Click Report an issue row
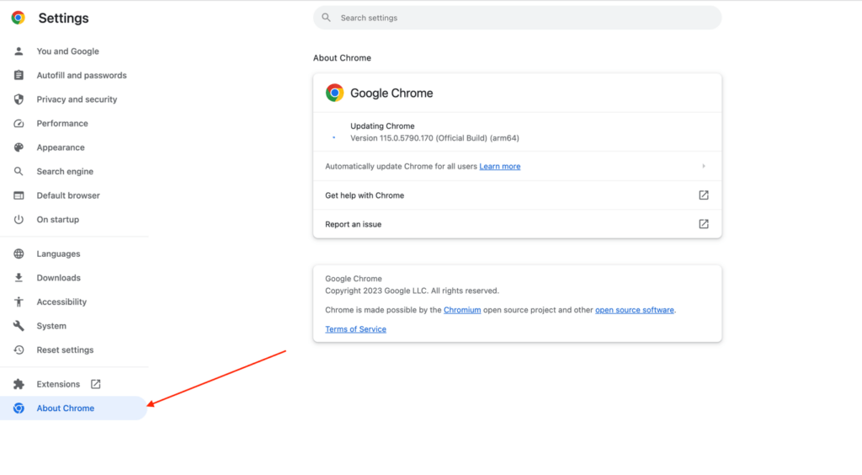Screen dimensions: 862x475 tap(518, 224)
